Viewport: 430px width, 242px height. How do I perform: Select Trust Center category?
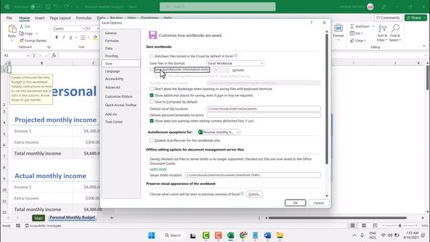tap(114, 122)
